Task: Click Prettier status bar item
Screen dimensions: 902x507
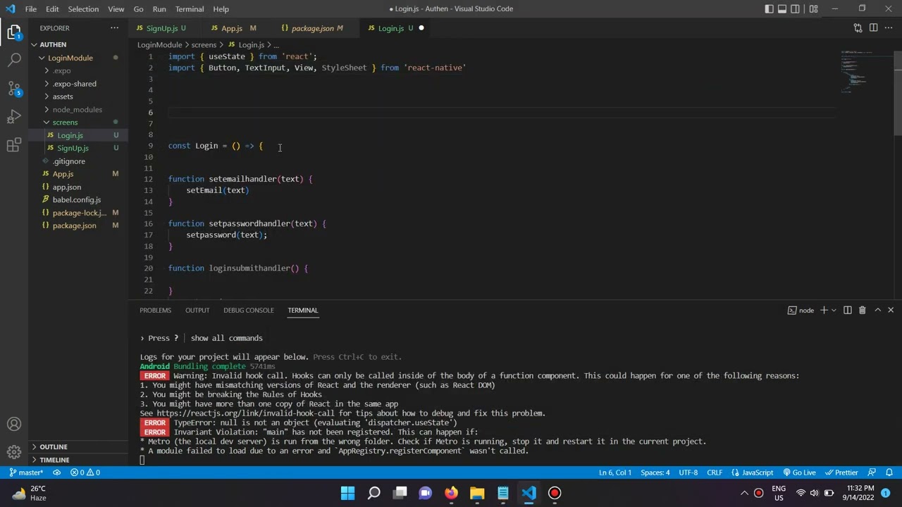Action: coord(841,472)
